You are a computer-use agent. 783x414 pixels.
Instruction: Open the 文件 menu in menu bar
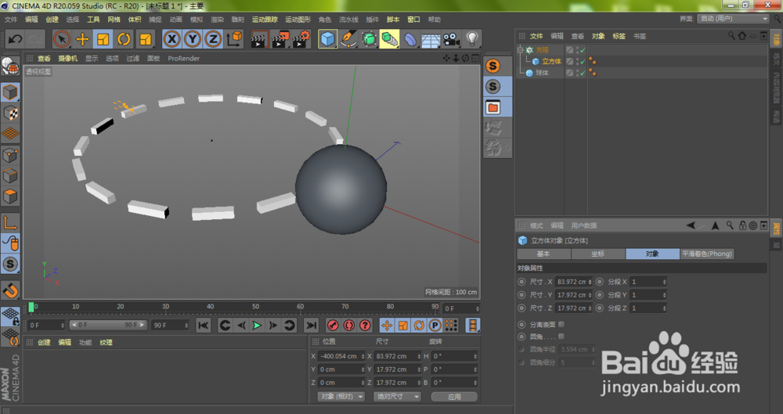(10, 20)
